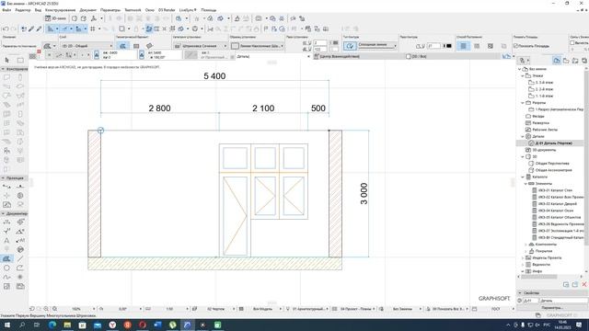Select the second fill orientation method button
Image resolution: width=589 pixels, height=331 pixels.
tap(477, 46)
